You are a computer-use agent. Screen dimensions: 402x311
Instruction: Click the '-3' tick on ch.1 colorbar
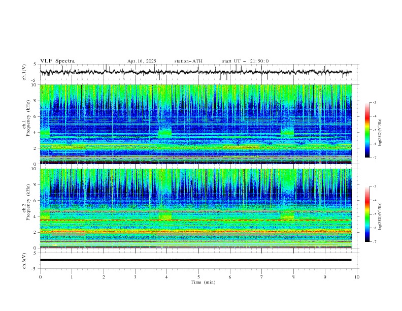375,102
